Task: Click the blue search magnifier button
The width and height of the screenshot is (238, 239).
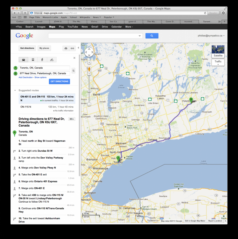Action: point(152,36)
